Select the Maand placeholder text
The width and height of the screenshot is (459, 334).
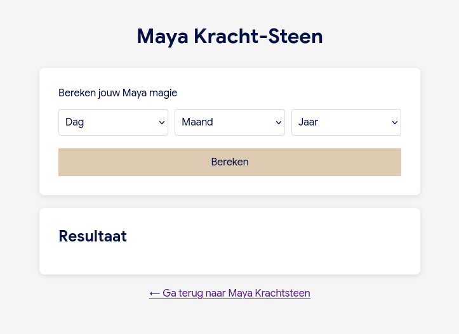click(x=197, y=122)
